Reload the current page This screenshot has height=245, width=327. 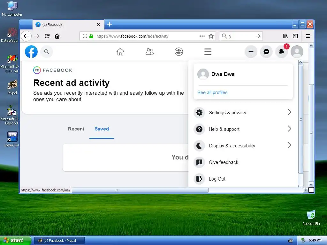click(x=47, y=36)
